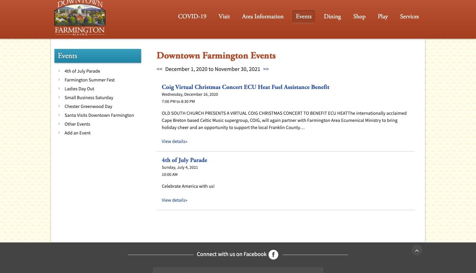Open the Add an Event page

(78, 133)
